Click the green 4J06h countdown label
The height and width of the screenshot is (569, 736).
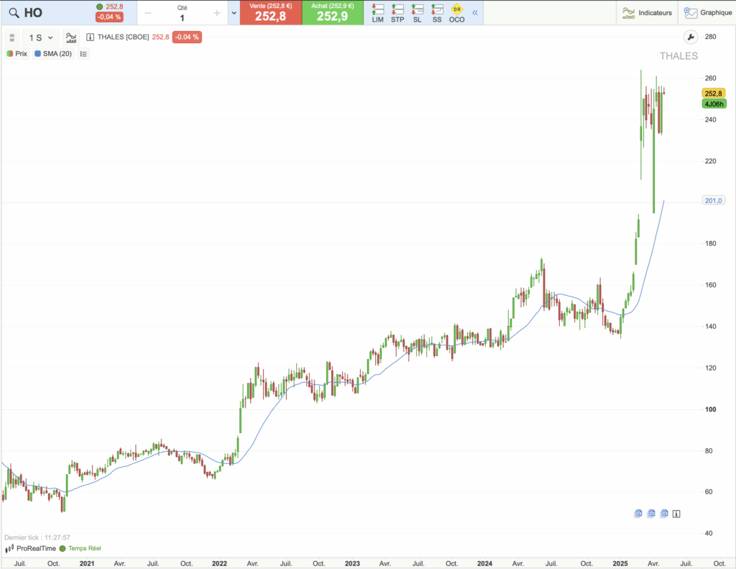point(714,104)
